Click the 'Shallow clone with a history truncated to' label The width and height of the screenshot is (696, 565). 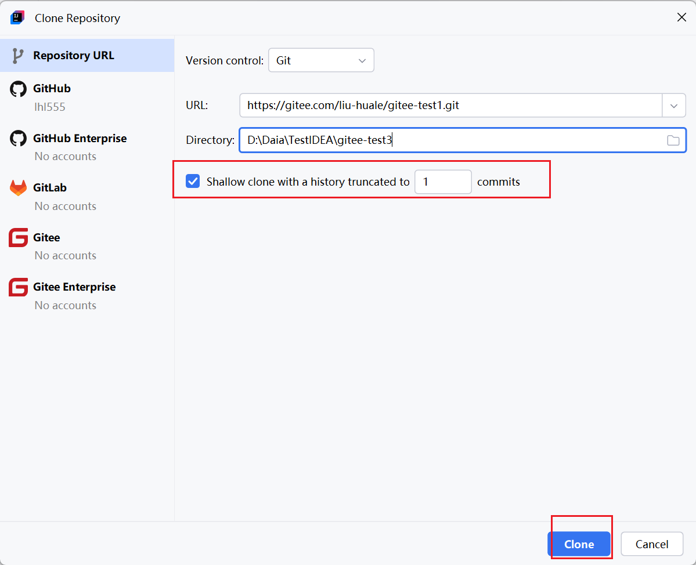308,182
